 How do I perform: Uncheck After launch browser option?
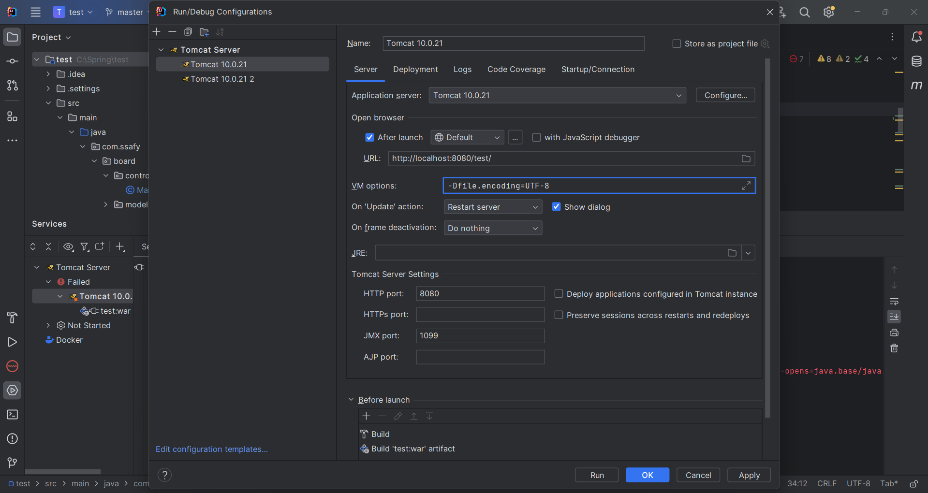point(369,137)
